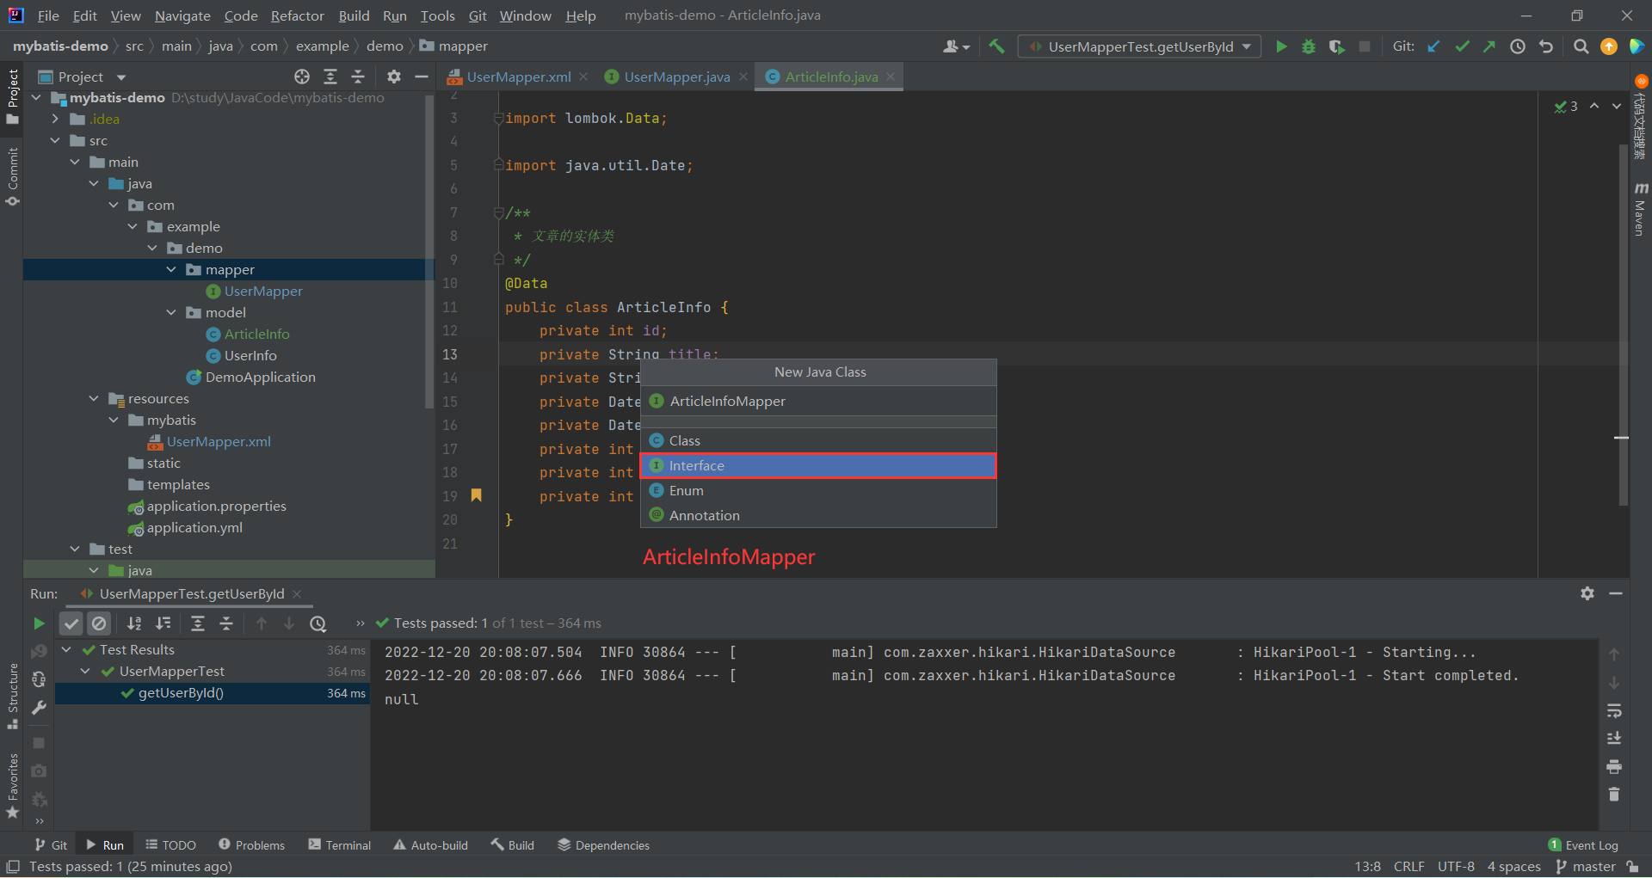Viewport: 1652px width, 878px height.
Task: Collapse the mybatis resources folder
Action: tap(114, 421)
